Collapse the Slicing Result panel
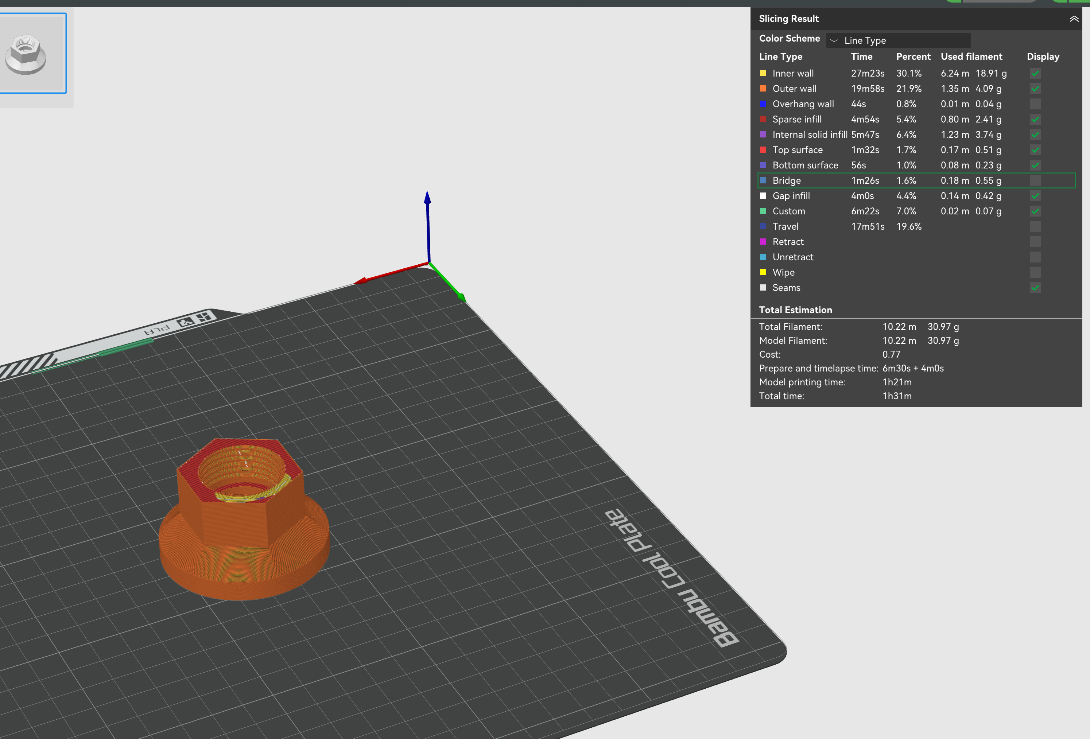This screenshot has width=1090, height=739. click(x=1074, y=19)
